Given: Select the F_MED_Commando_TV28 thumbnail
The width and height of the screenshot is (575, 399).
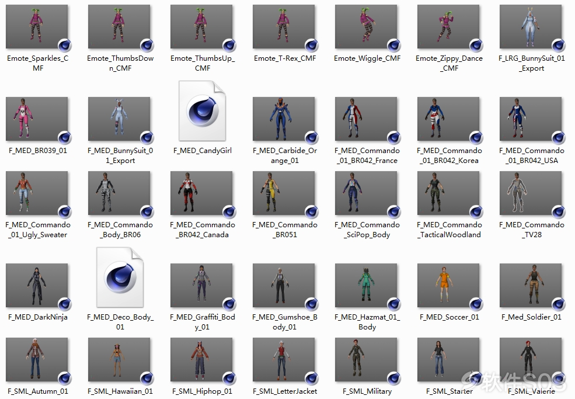Looking at the screenshot, I should [531, 193].
